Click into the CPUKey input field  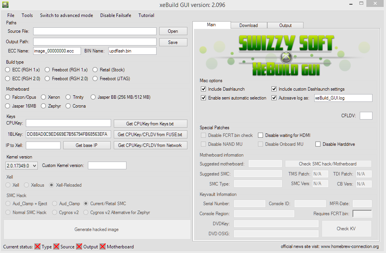(68, 123)
